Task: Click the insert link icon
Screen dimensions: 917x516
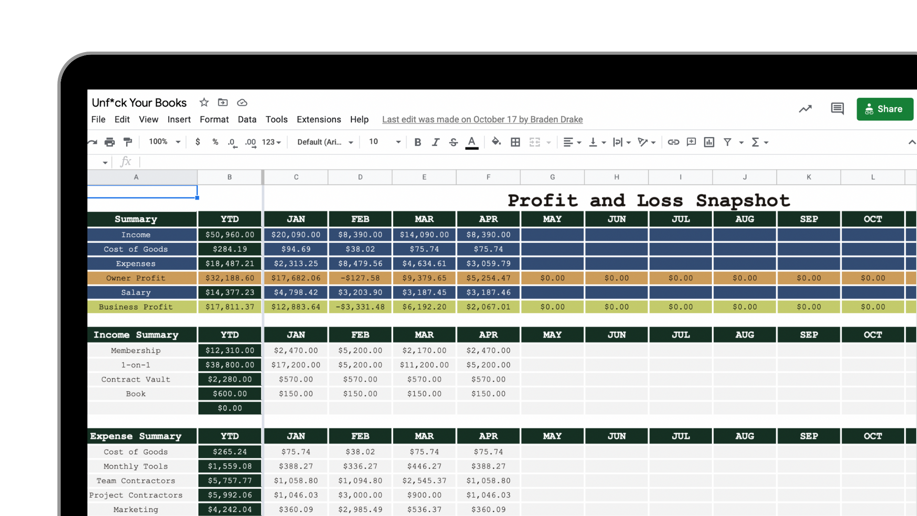Action: click(x=673, y=142)
